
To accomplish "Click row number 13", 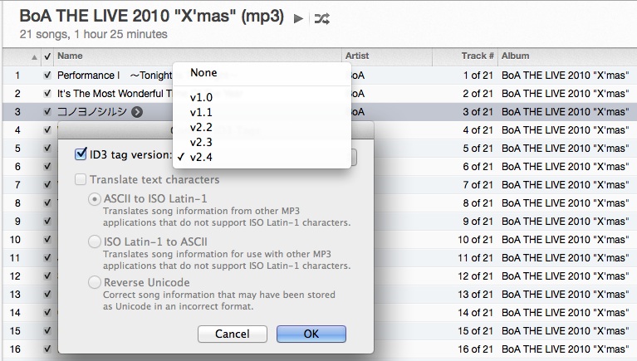I will pos(15,295).
